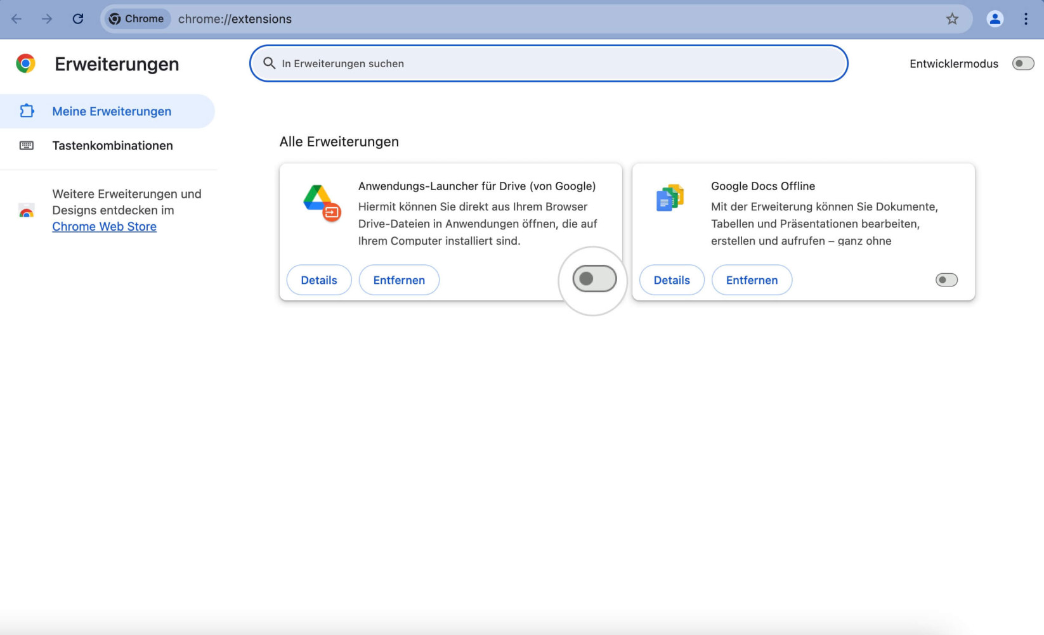Click the browser back arrow
The height and width of the screenshot is (635, 1044).
click(16, 19)
